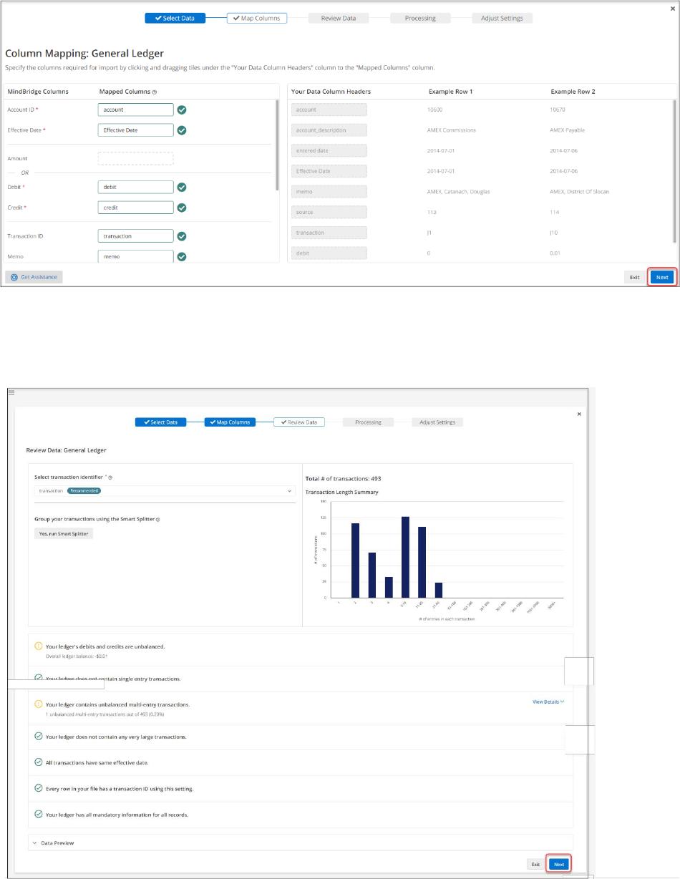Click Get Assistance button

(34, 277)
